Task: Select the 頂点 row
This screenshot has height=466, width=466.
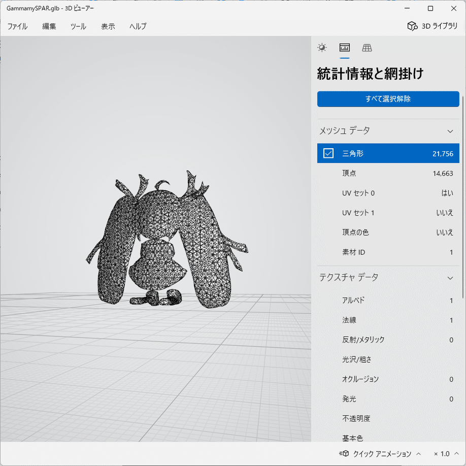Action: [388, 173]
